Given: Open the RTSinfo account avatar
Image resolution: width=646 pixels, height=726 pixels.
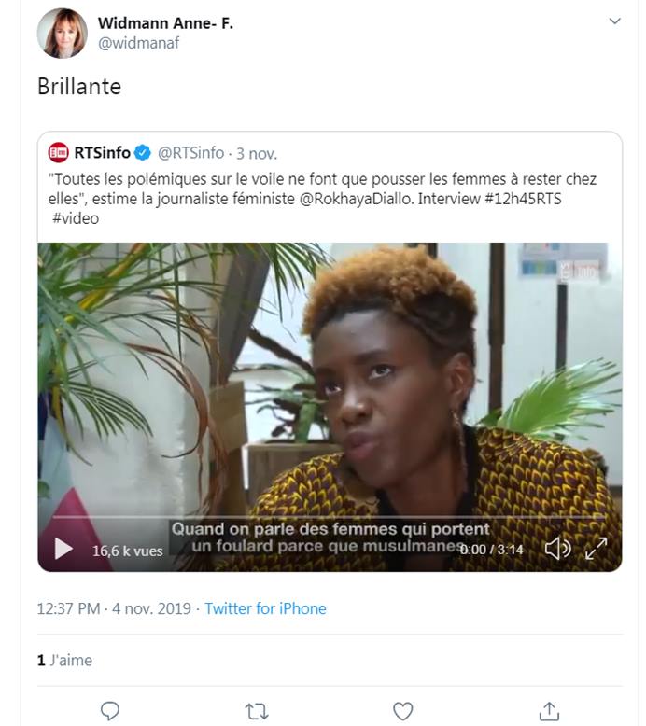Looking at the screenshot, I should (x=59, y=153).
